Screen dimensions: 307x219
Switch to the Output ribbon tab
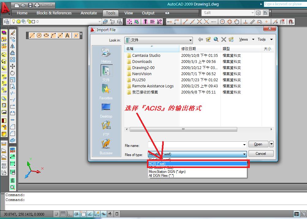click(x=148, y=13)
